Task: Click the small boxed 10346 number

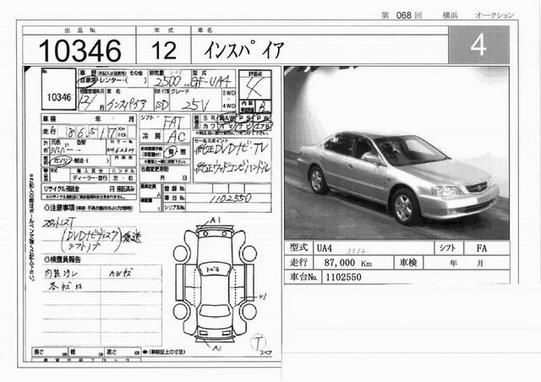Action: pos(58,98)
